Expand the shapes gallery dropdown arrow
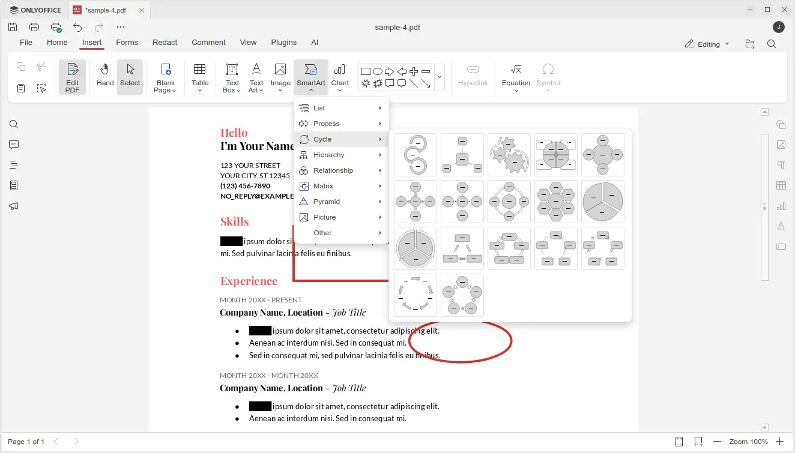The image size is (795, 453). (x=439, y=77)
